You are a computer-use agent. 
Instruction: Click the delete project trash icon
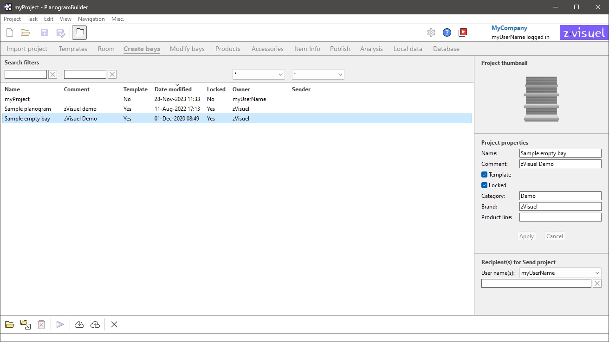tap(41, 324)
